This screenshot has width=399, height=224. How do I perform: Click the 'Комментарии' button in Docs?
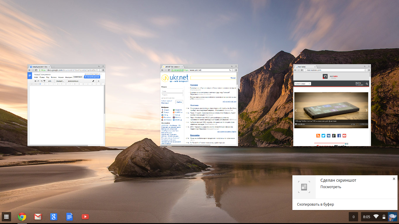(x=78, y=77)
